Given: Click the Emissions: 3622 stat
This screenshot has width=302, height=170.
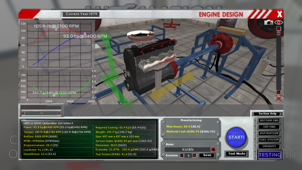Looking at the screenshot, I should [x=111, y=145].
